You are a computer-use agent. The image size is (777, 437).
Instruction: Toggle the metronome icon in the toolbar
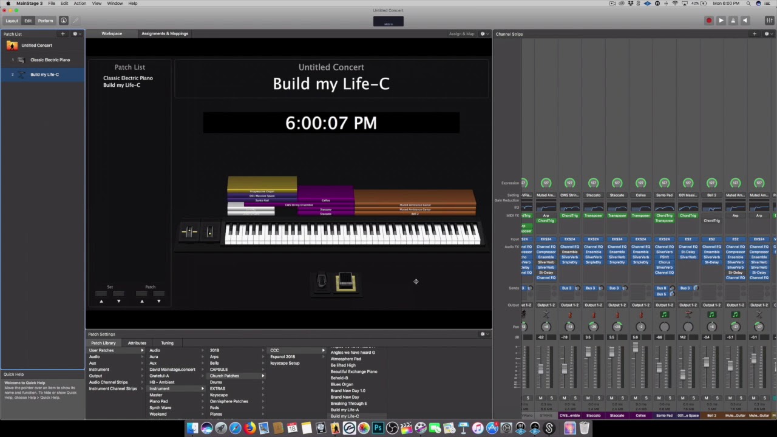(x=733, y=21)
